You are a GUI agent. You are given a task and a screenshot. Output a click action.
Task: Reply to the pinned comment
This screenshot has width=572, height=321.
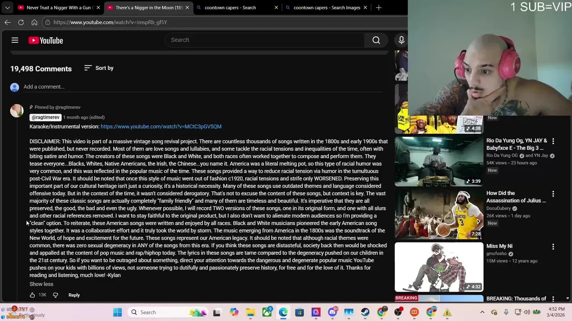[74, 295]
